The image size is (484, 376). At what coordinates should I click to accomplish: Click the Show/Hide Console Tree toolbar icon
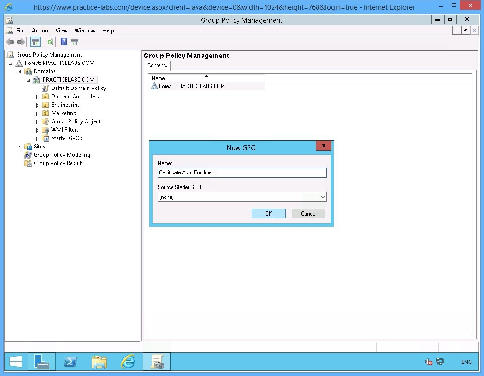[35, 42]
